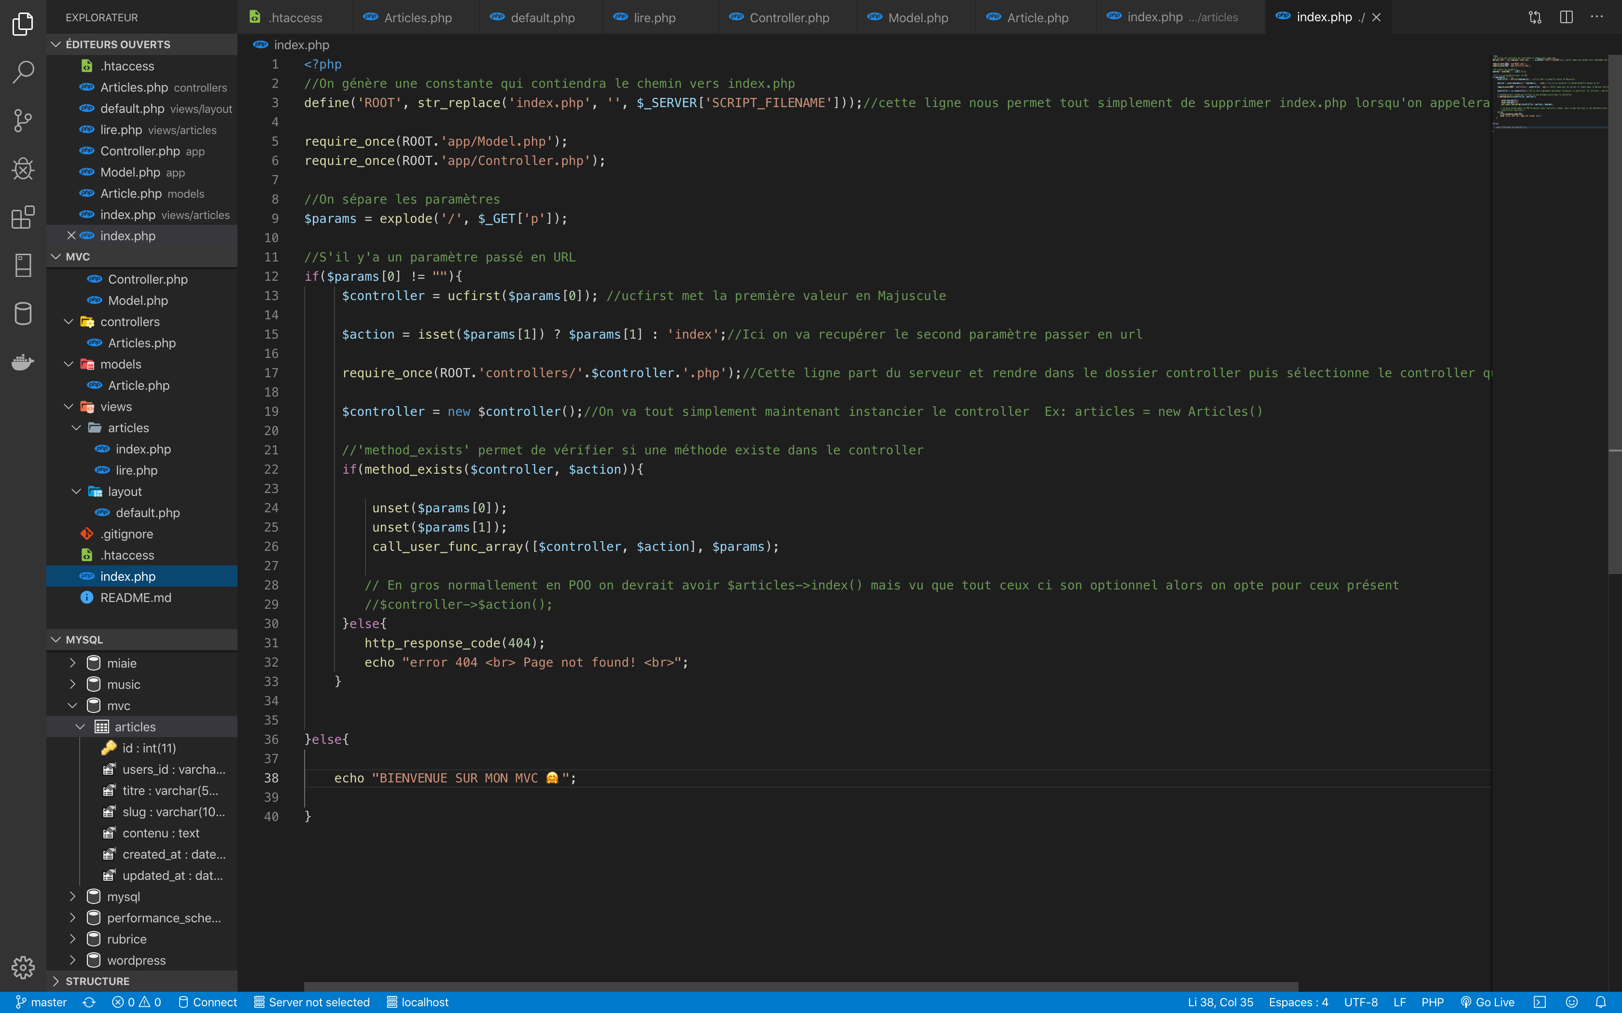Viewport: 1622px width, 1013px height.
Task: Open the Source Control view
Action: (23, 121)
